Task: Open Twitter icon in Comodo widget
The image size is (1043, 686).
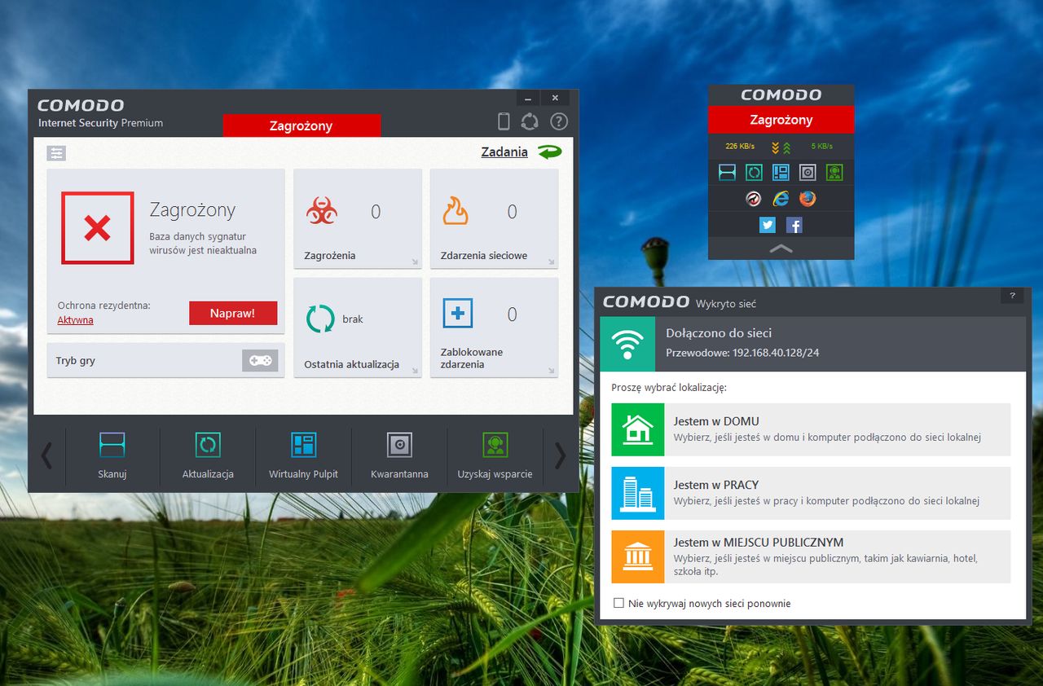Action: 767,225
